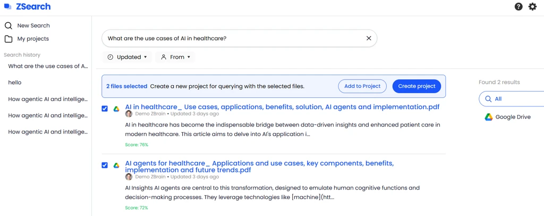Expand the Updated filter dropdown
544x216 pixels.
pyautogui.click(x=127, y=57)
